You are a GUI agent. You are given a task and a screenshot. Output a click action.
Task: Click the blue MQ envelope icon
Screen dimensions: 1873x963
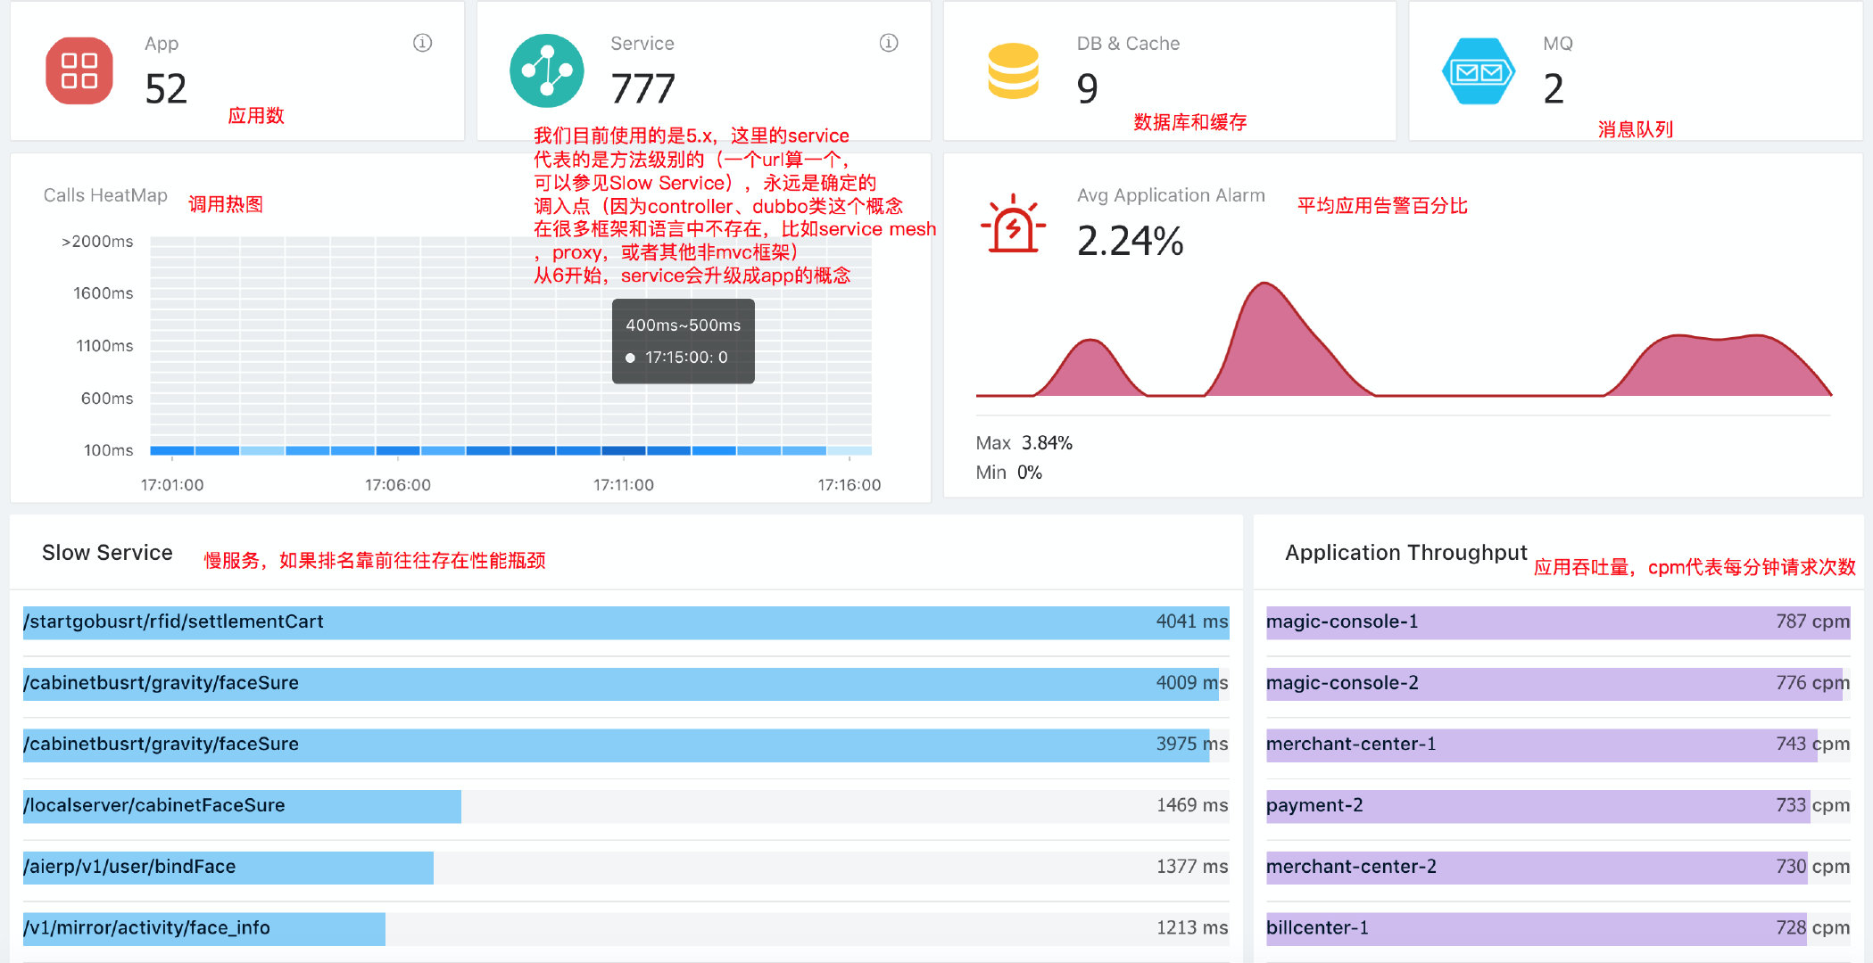1479,71
